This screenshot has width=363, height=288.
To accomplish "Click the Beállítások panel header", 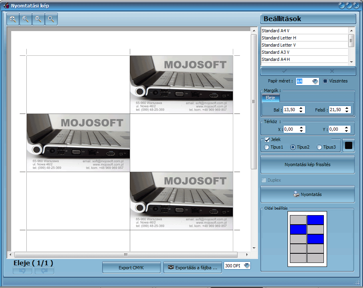I will [x=308, y=19].
